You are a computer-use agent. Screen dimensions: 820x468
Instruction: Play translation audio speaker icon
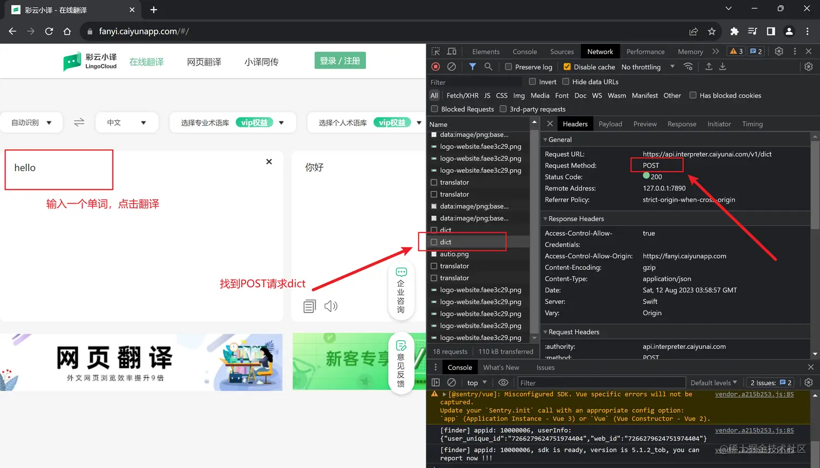point(331,306)
